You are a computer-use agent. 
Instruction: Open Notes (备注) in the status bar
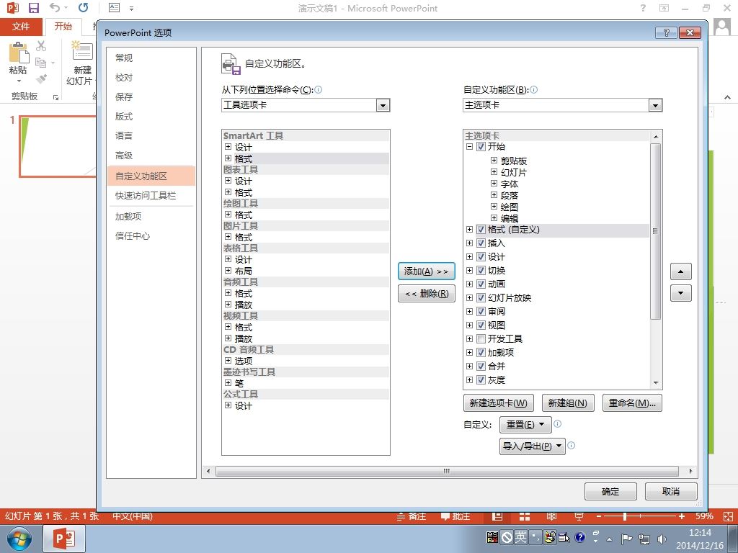pyautogui.click(x=412, y=516)
